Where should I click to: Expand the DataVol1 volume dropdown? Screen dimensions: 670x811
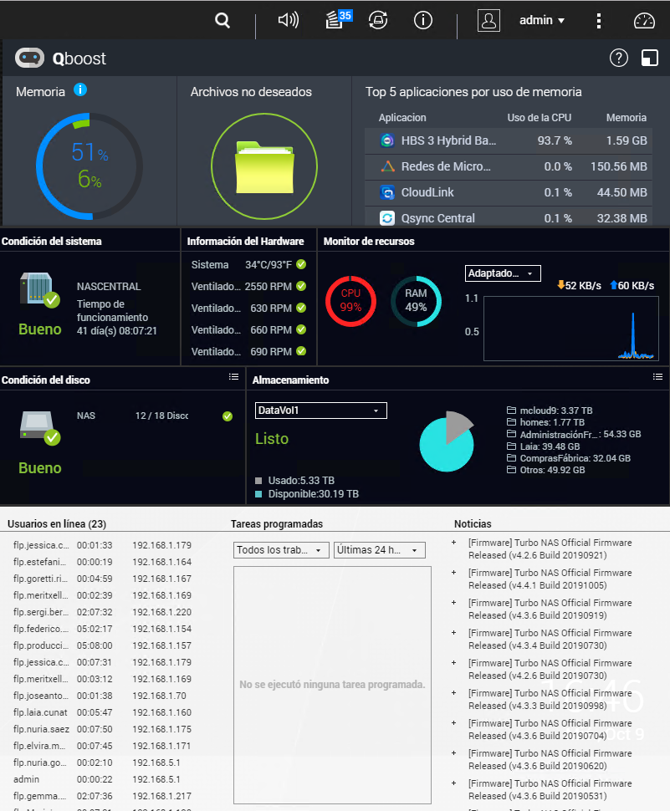tap(320, 411)
